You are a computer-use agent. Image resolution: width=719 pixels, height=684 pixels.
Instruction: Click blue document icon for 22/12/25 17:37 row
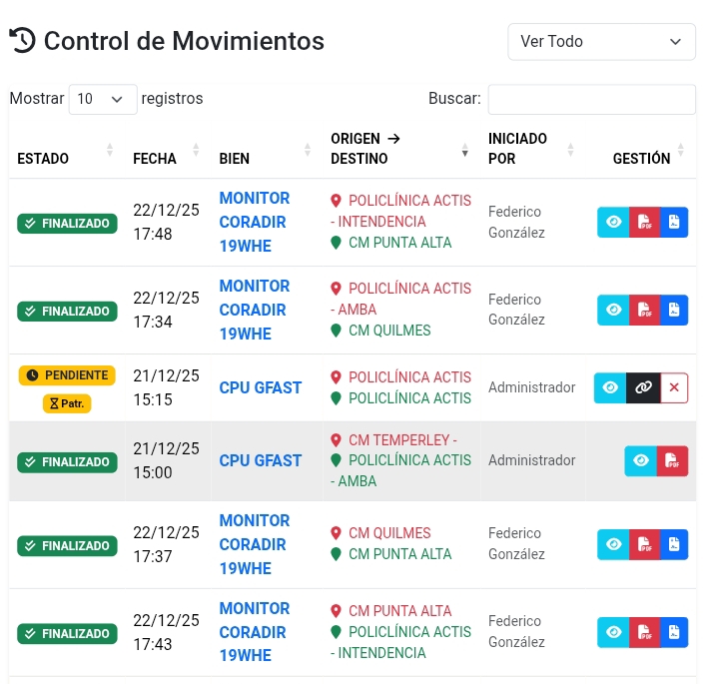(x=674, y=544)
